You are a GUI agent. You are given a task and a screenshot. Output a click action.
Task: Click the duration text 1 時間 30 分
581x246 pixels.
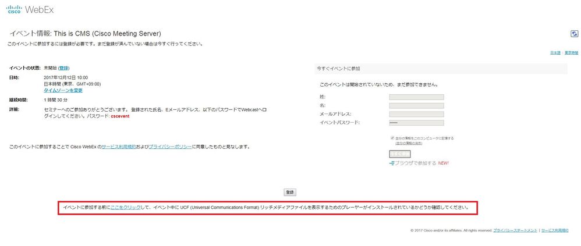pos(55,100)
